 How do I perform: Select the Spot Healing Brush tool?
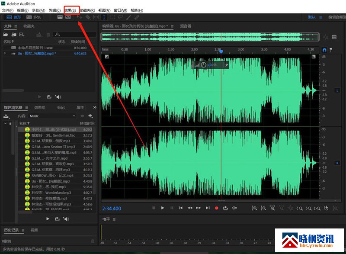tap(137, 17)
